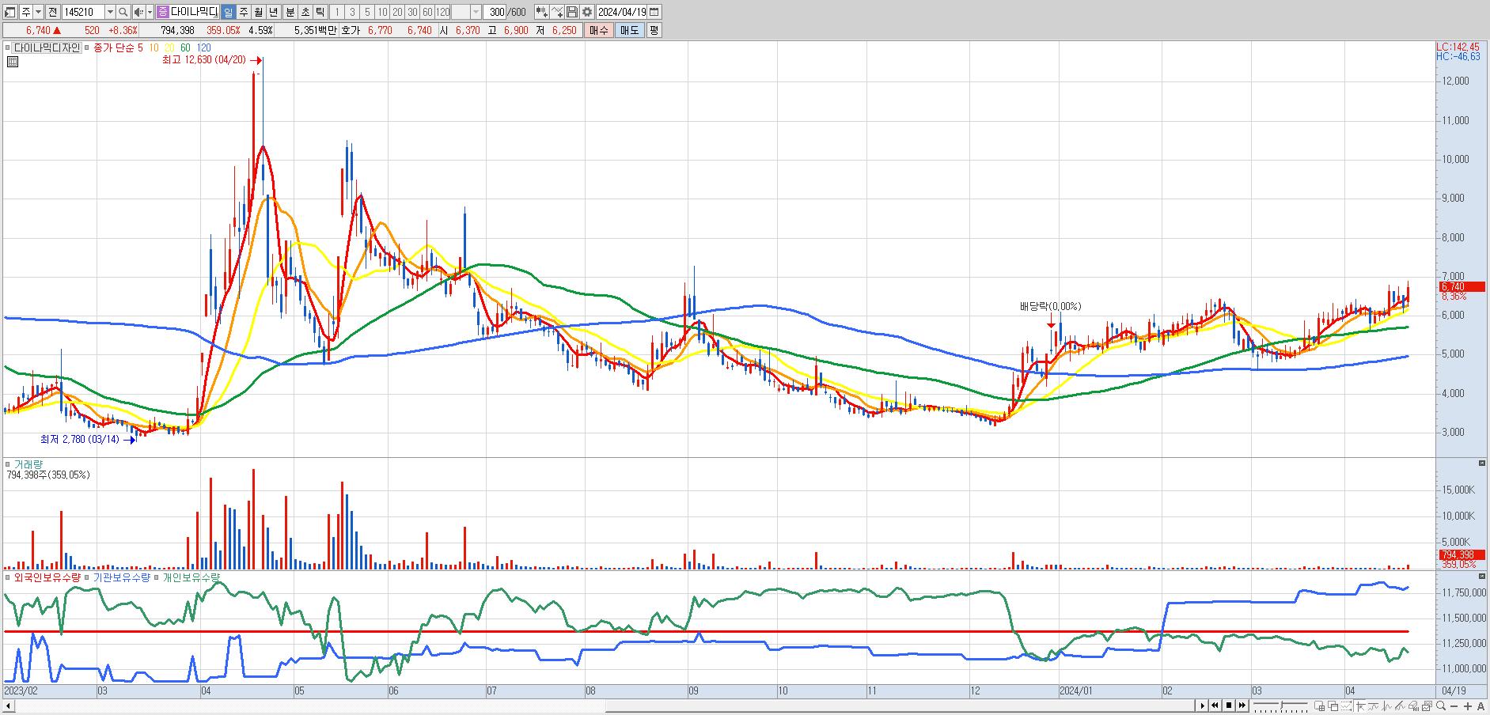The height and width of the screenshot is (715, 1490).
Task: Collapse the investor holdings panel
Action: point(1481,576)
